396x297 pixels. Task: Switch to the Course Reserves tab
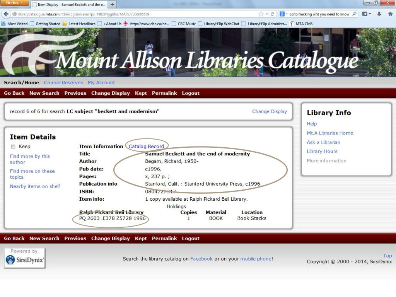coord(63,83)
